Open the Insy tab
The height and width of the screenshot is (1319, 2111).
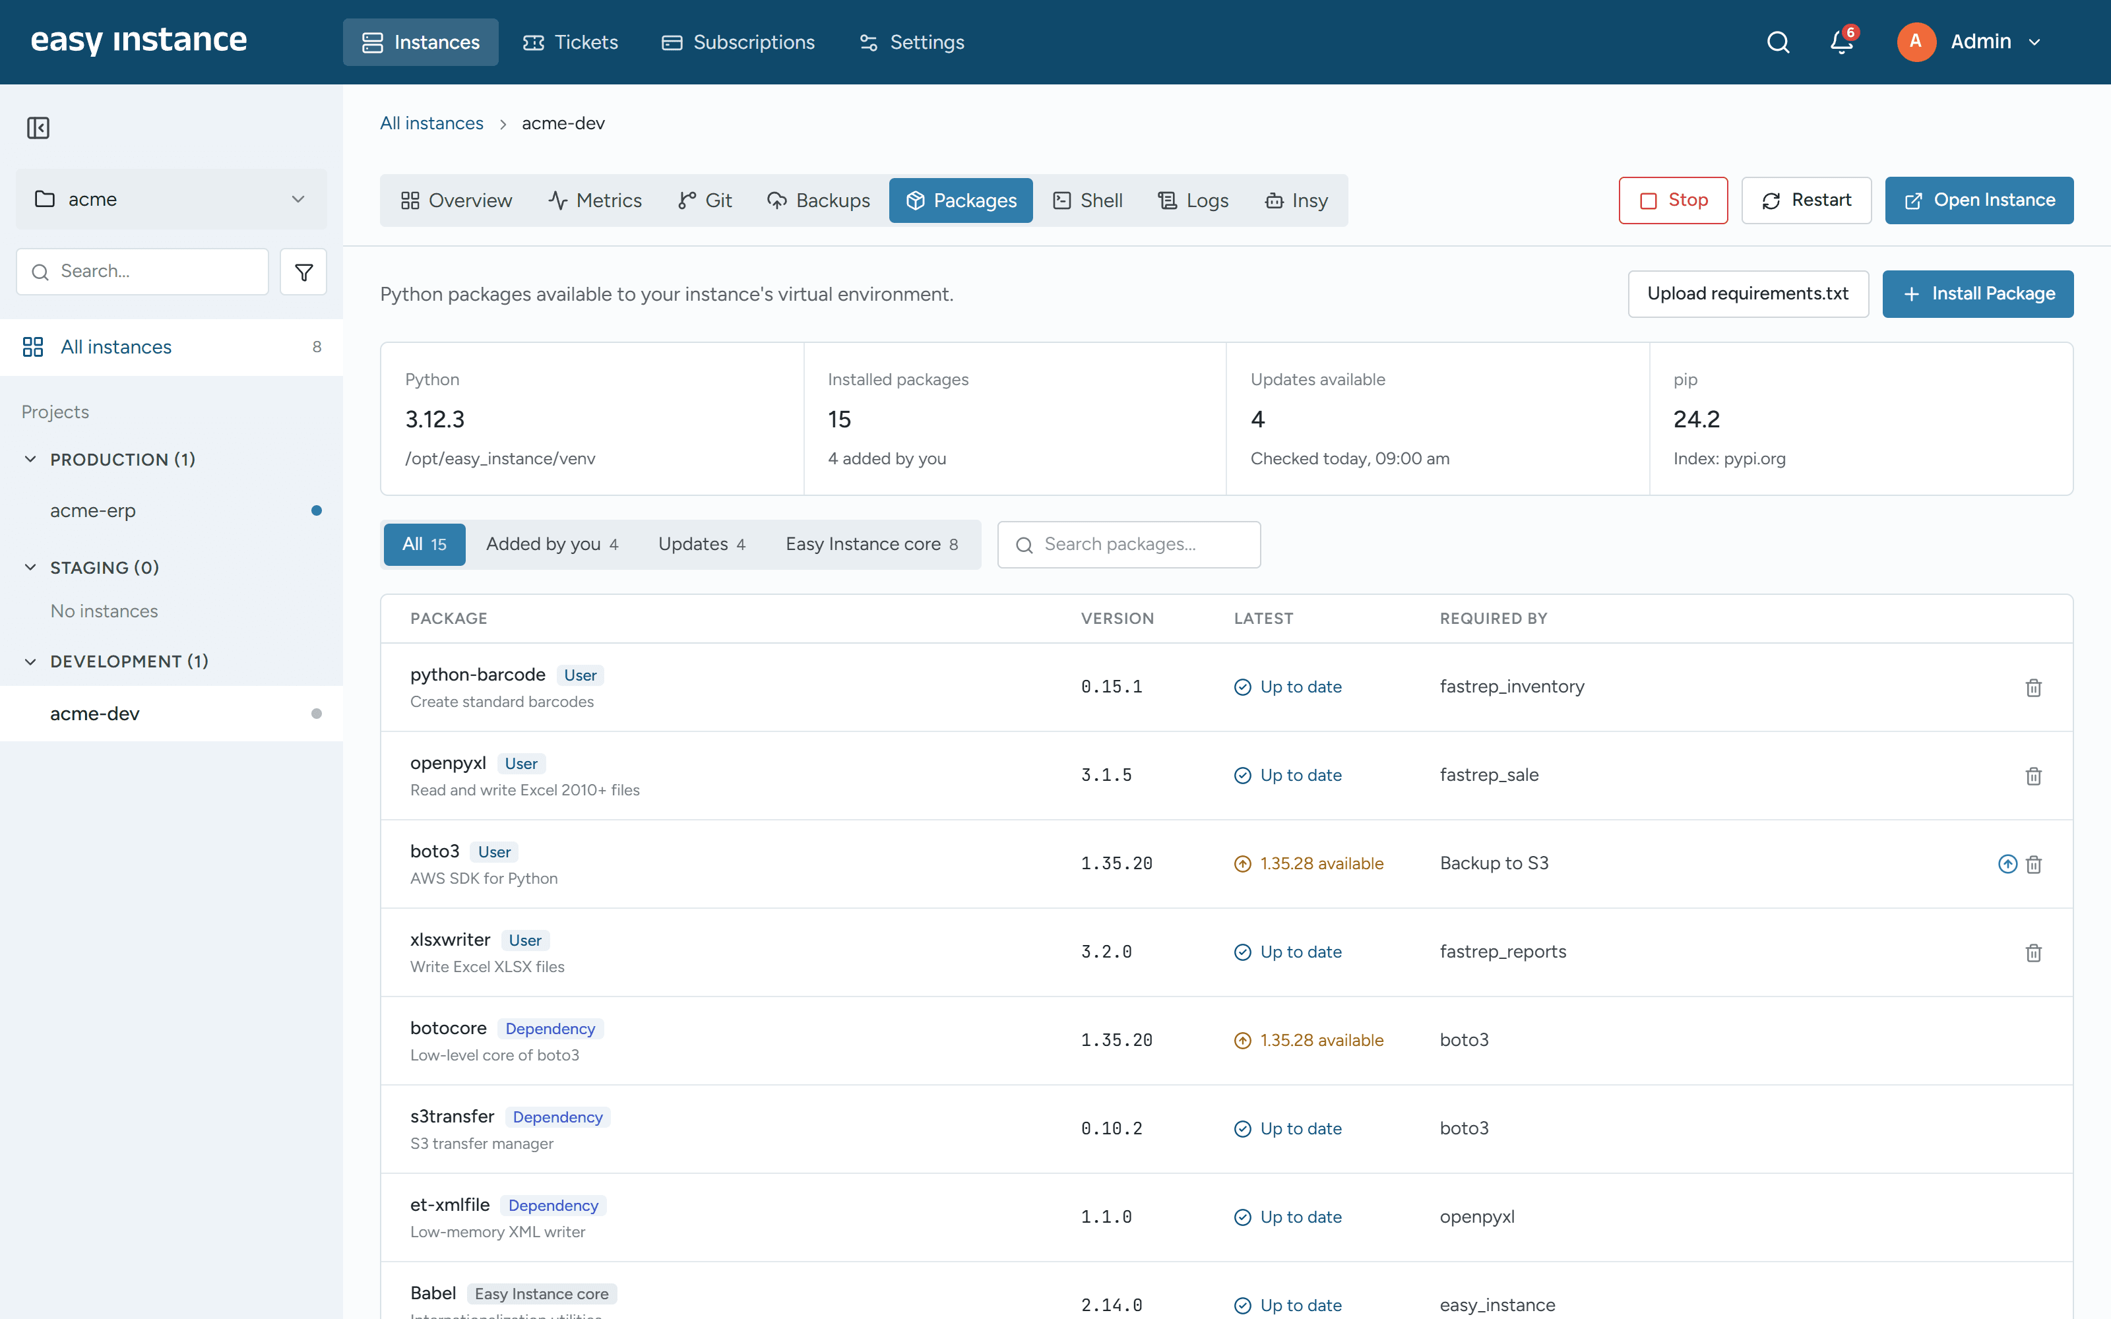pos(1296,200)
